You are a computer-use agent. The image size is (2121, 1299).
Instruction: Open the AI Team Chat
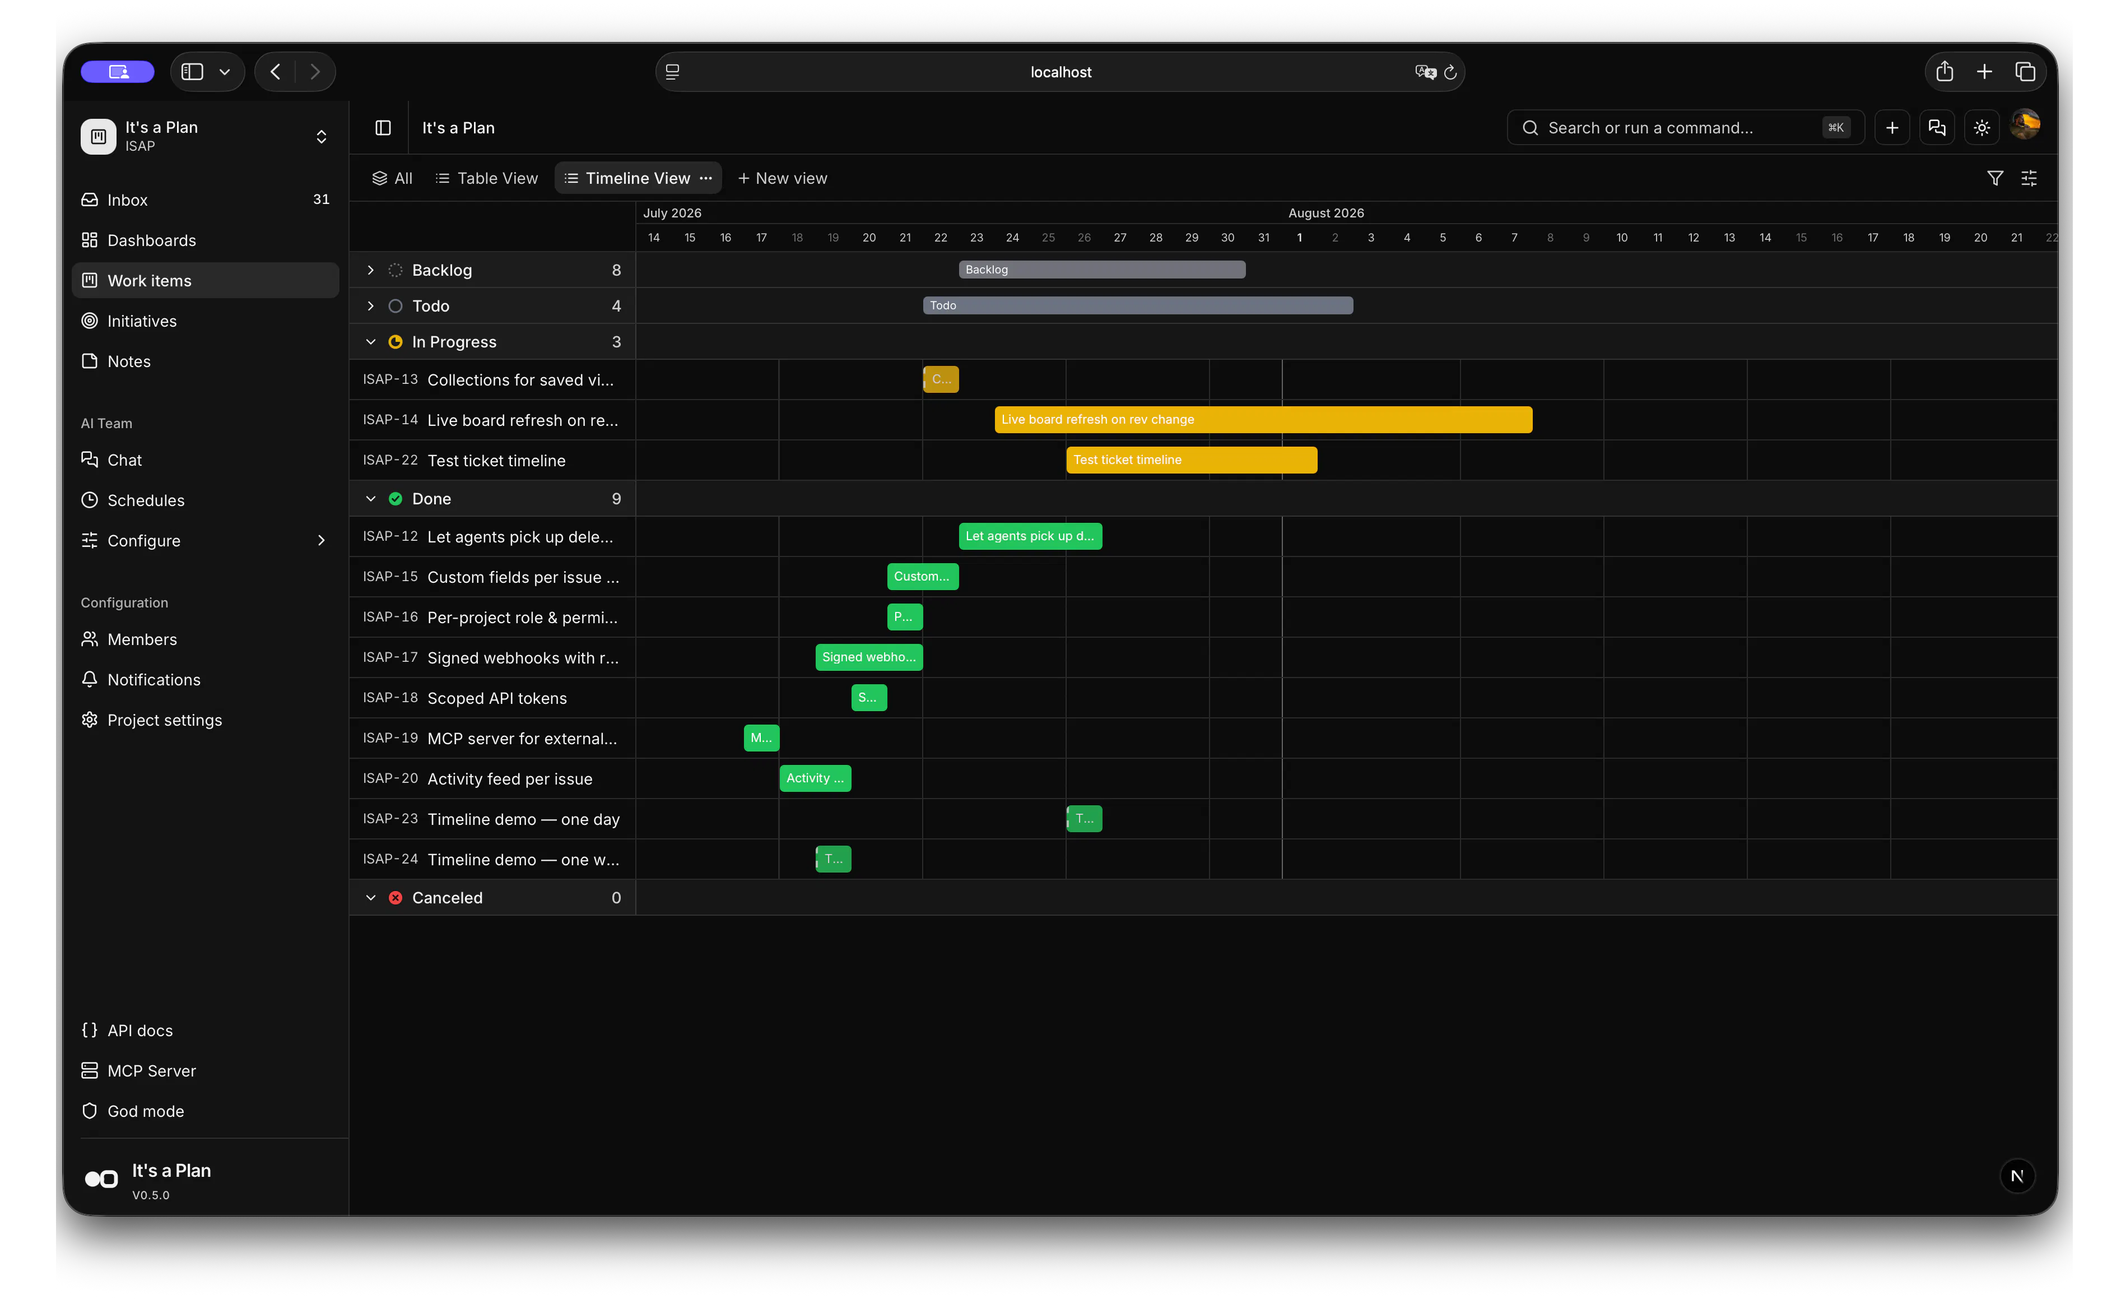coord(205,460)
